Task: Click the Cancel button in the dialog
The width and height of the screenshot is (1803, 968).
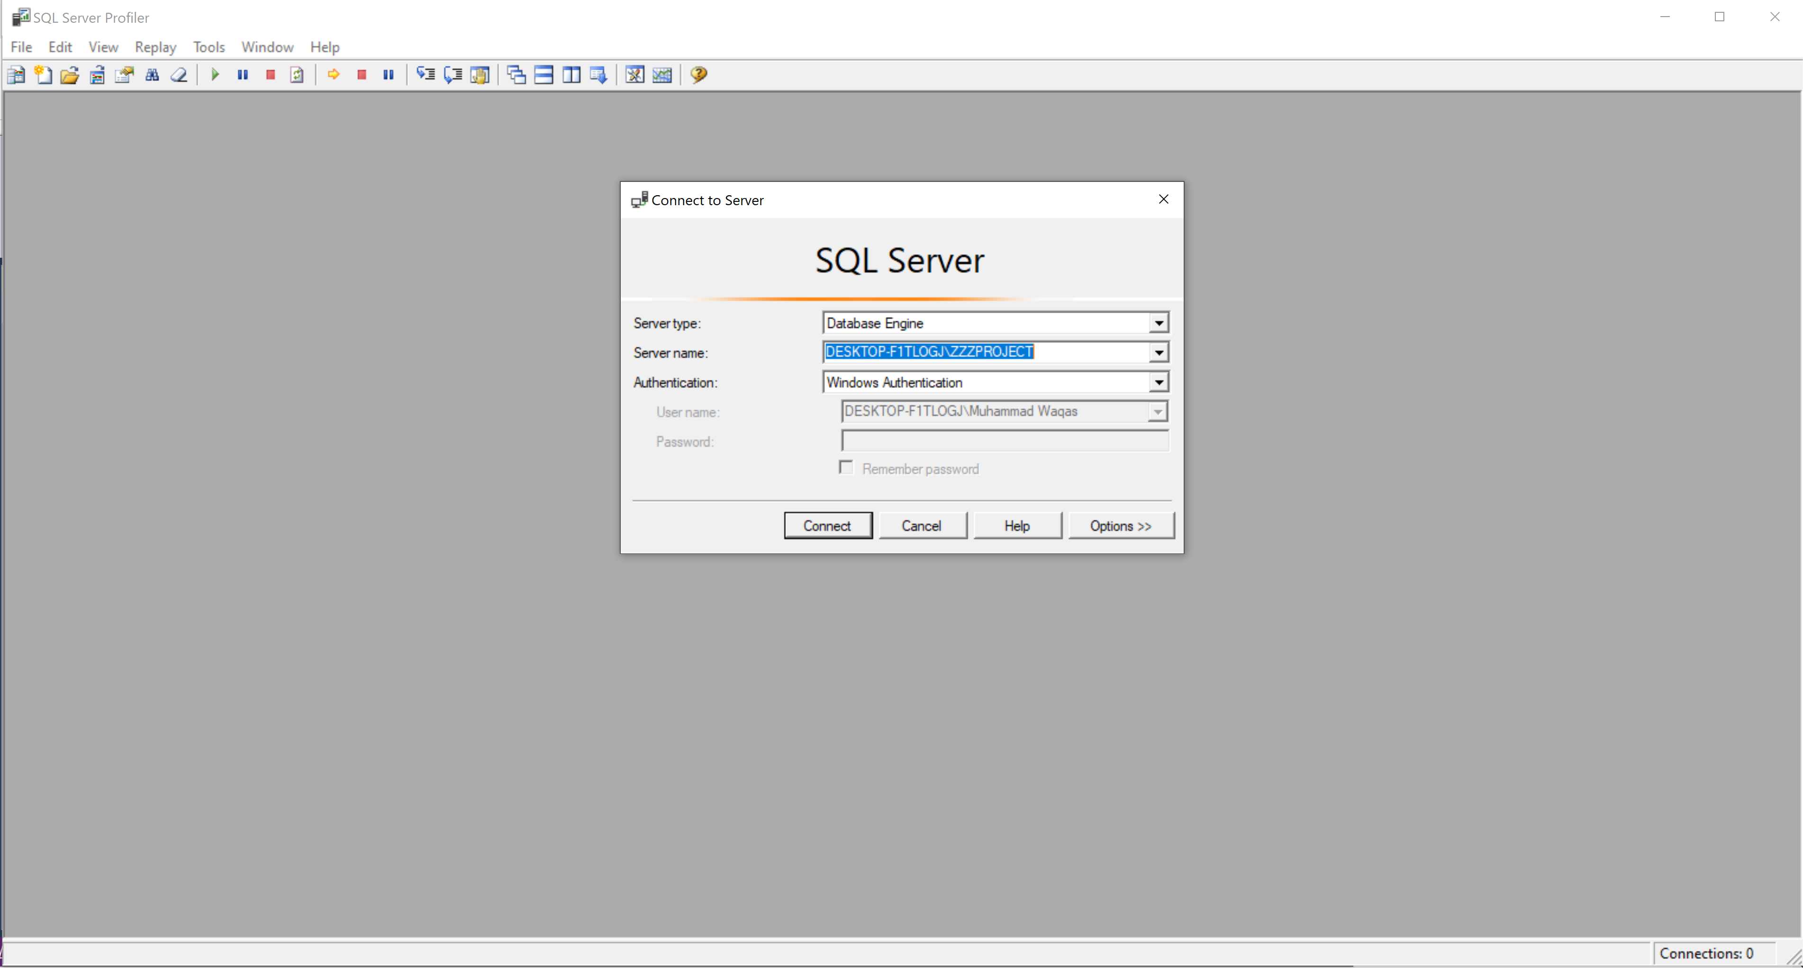Action: (922, 525)
